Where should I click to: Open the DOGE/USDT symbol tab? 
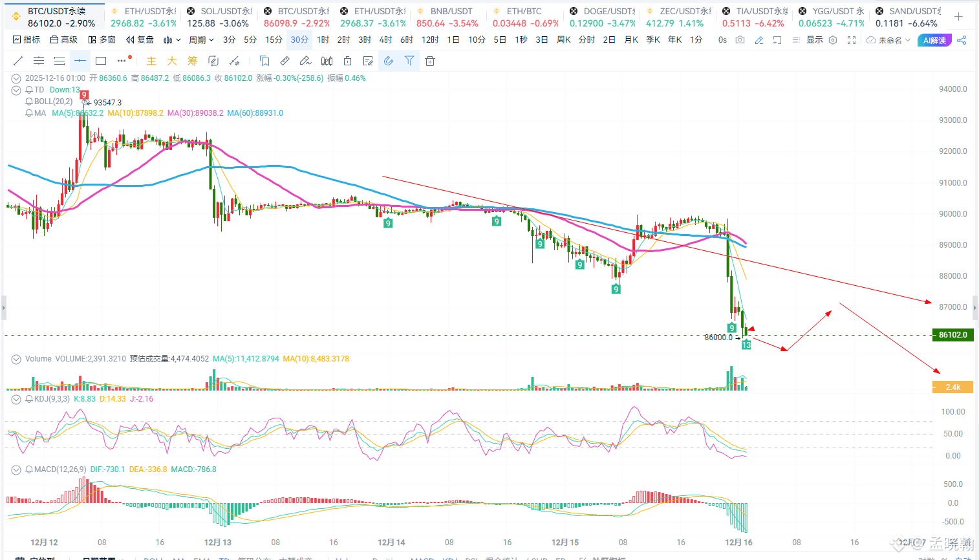pyautogui.click(x=603, y=17)
